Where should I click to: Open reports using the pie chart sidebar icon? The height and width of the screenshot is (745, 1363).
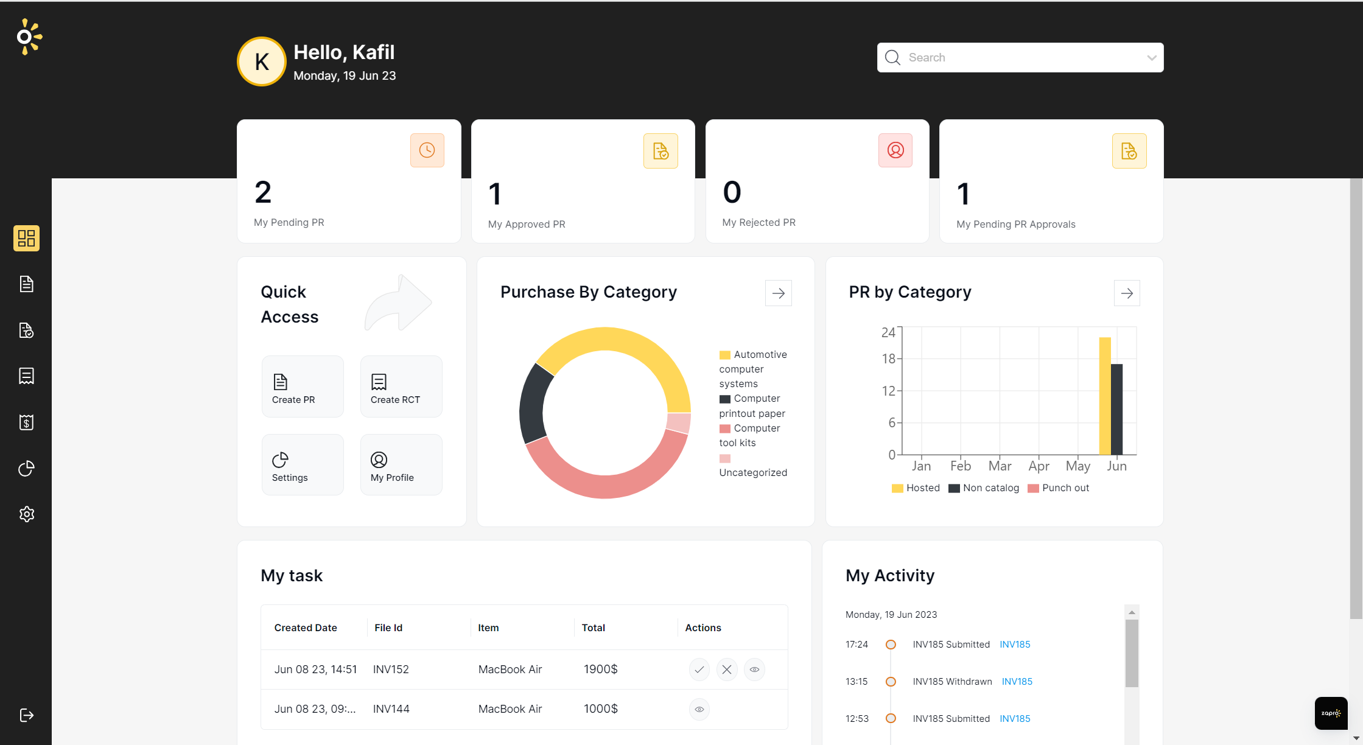click(26, 468)
